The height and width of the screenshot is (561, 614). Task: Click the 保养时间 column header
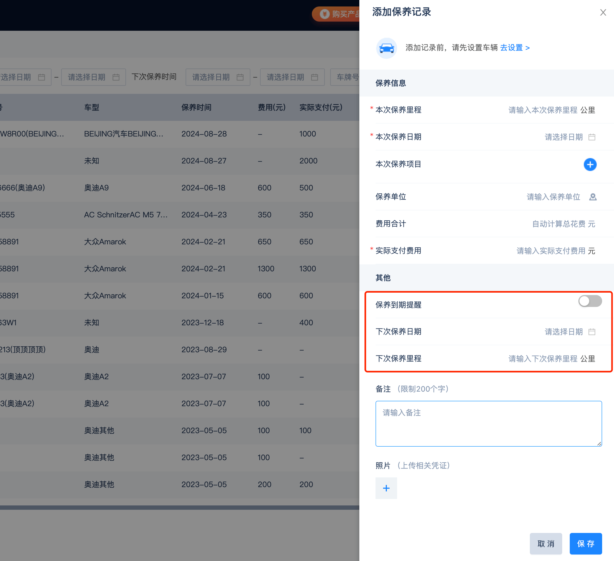(x=196, y=107)
